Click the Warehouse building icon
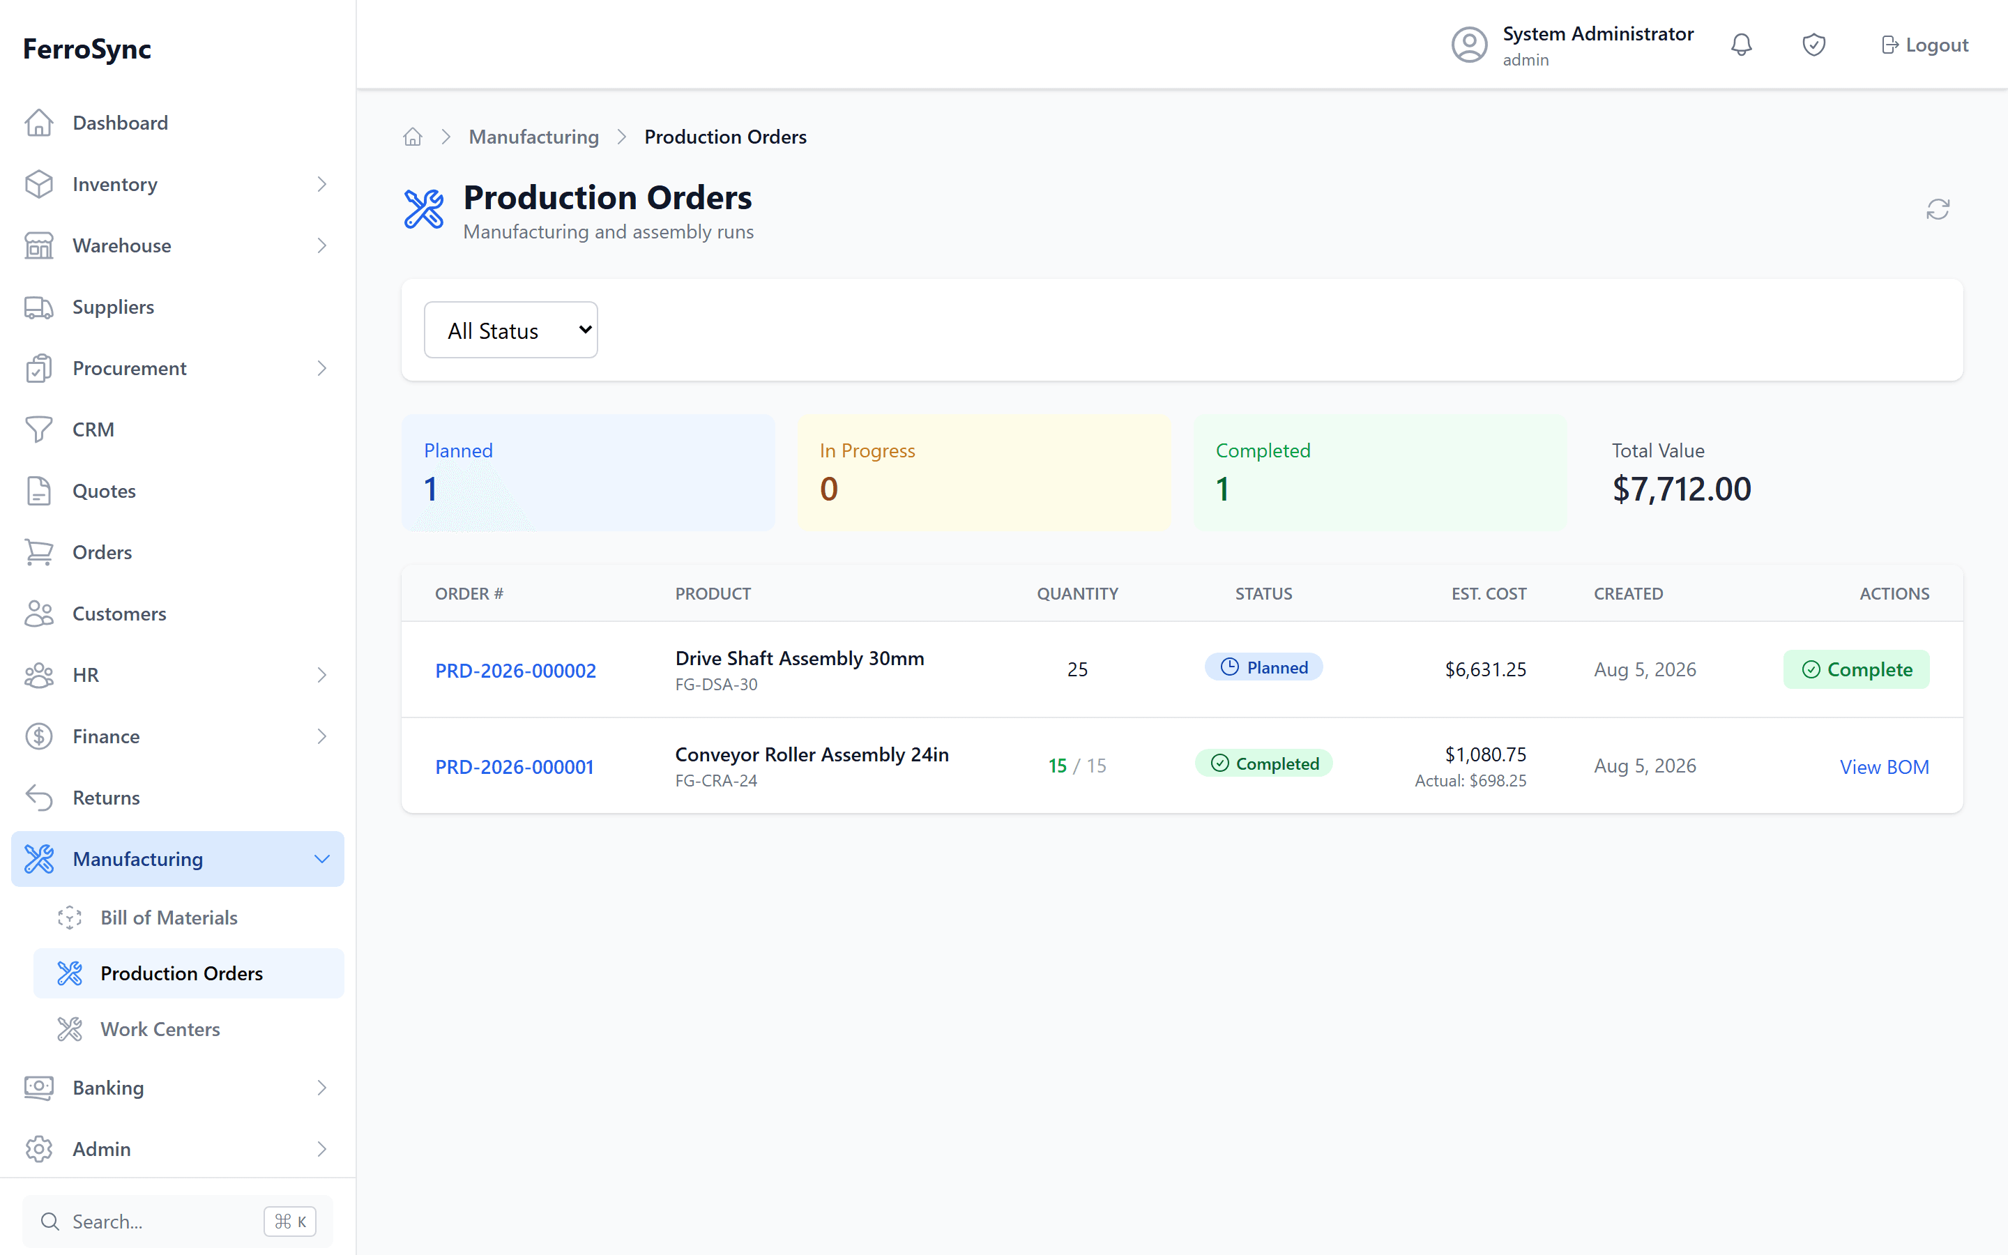2008x1255 pixels. pyautogui.click(x=39, y=245)
